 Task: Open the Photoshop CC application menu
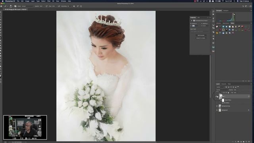10,1
